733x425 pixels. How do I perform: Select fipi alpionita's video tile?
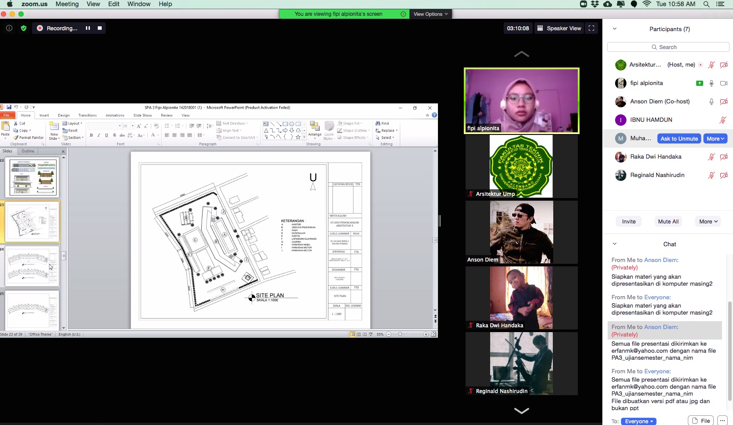point(522,100)
